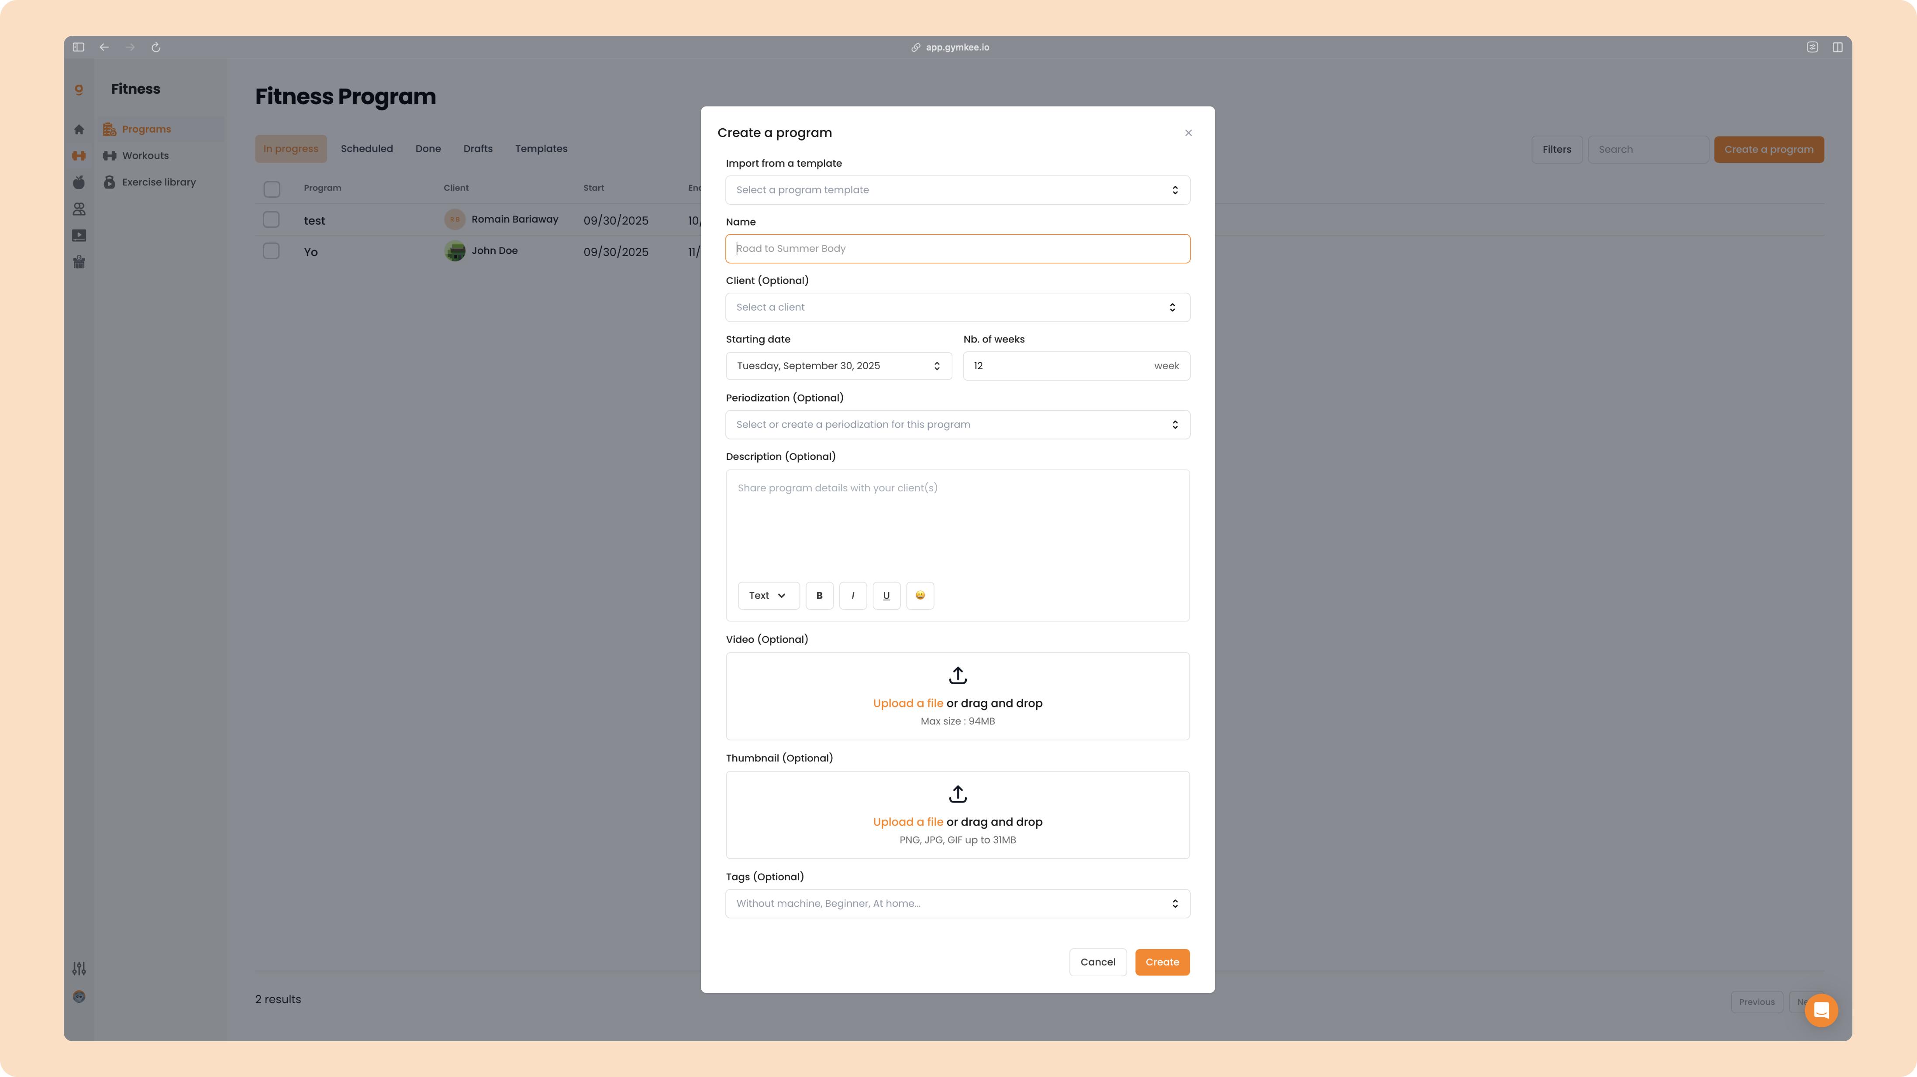
Task: Click Create a program button behind dialog
Action: (1769, 150)
